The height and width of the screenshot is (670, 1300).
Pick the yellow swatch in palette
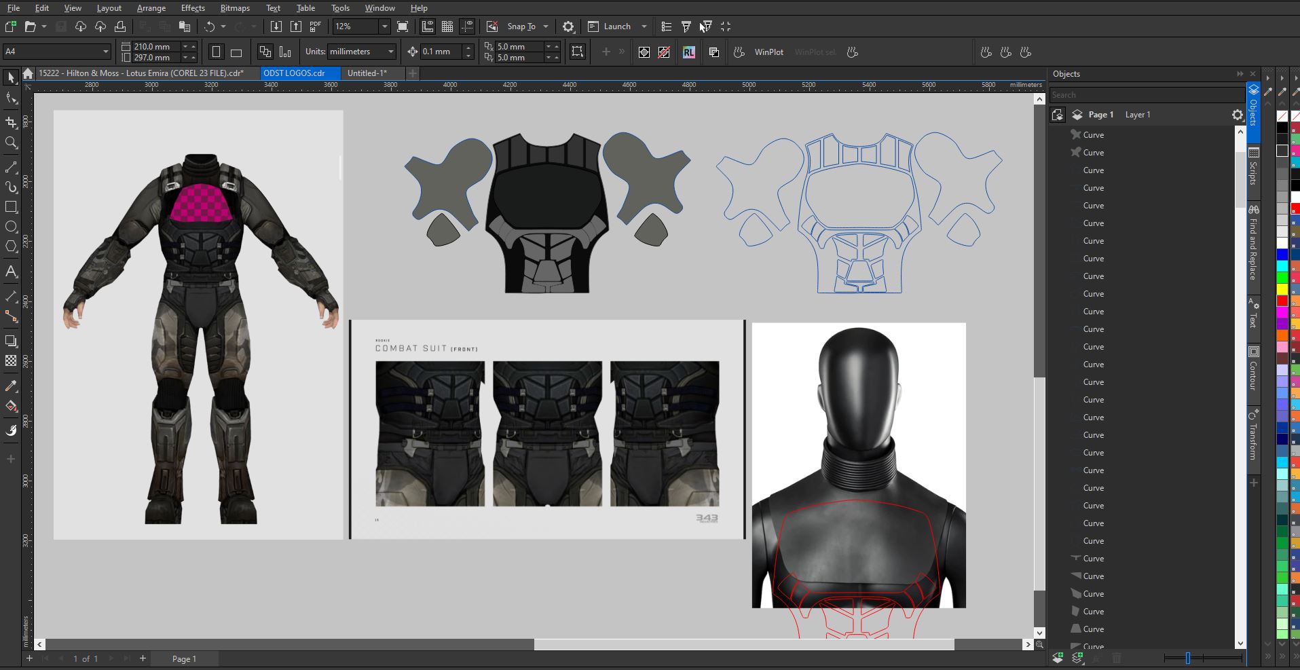[x=1282, y=290]
